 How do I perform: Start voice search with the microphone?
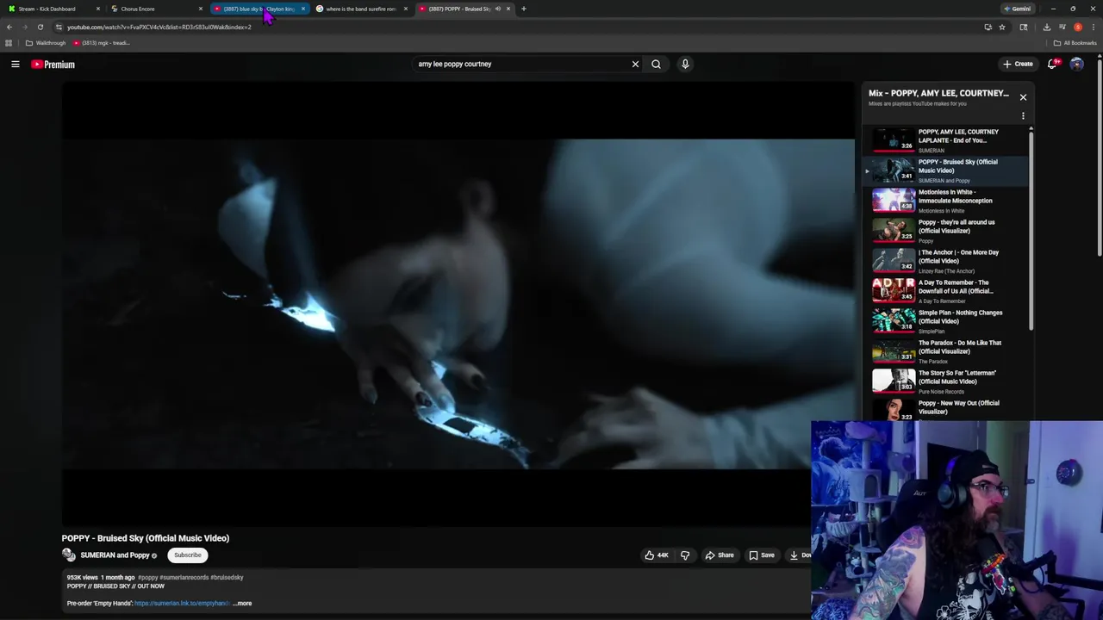[x=685, y=64]
